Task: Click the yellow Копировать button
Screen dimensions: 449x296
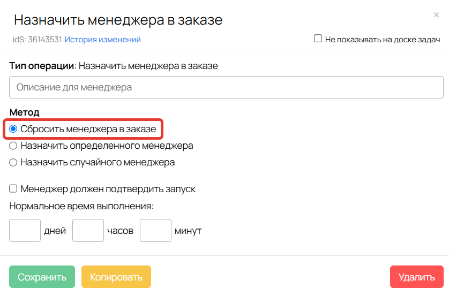Action: (x=116, y=277)
